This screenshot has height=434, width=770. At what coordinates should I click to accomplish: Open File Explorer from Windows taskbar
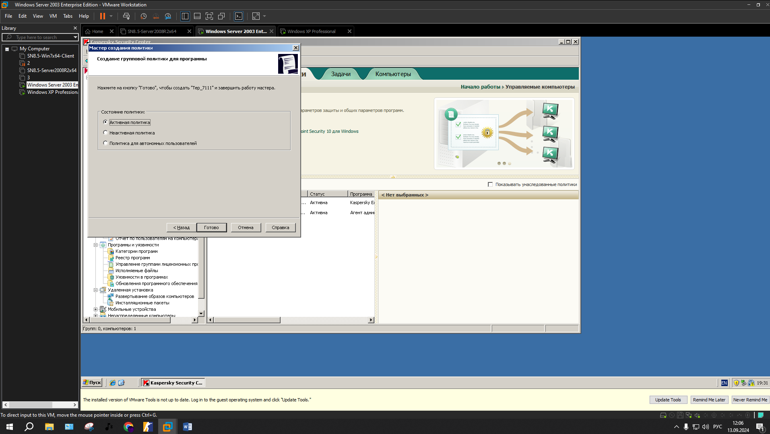(49, 427)
